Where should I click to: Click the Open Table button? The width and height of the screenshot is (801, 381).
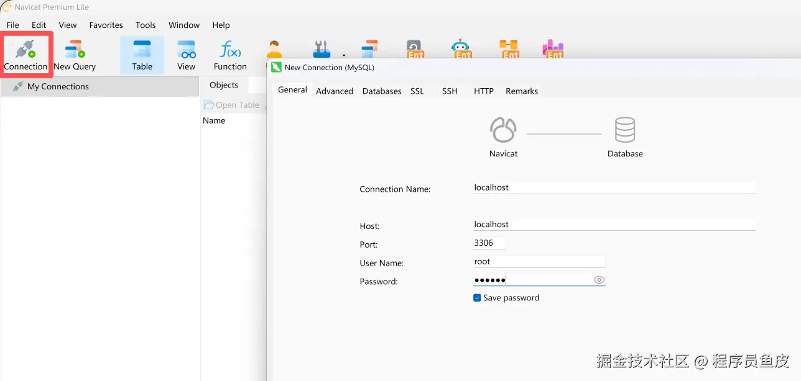click(x=231, y=105)
